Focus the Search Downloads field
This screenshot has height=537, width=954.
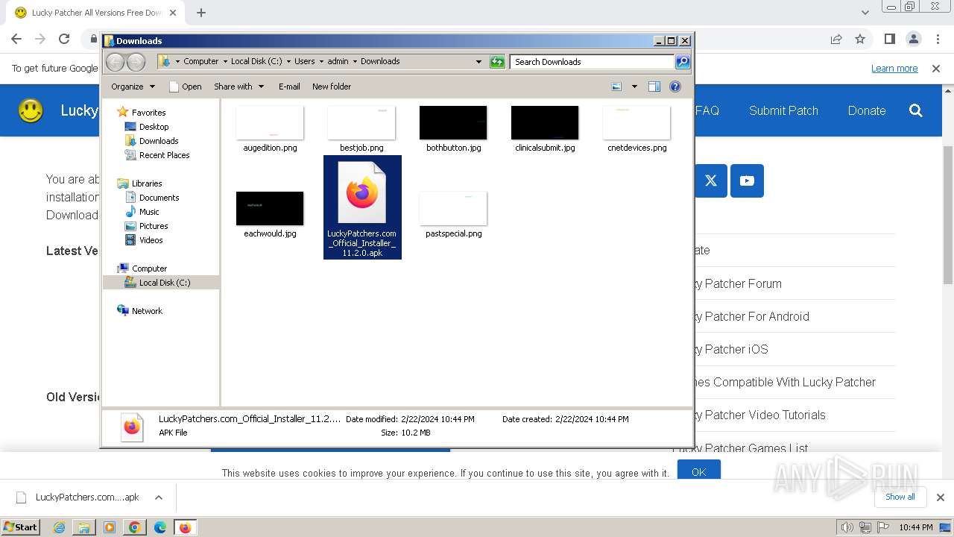point(592,62)
